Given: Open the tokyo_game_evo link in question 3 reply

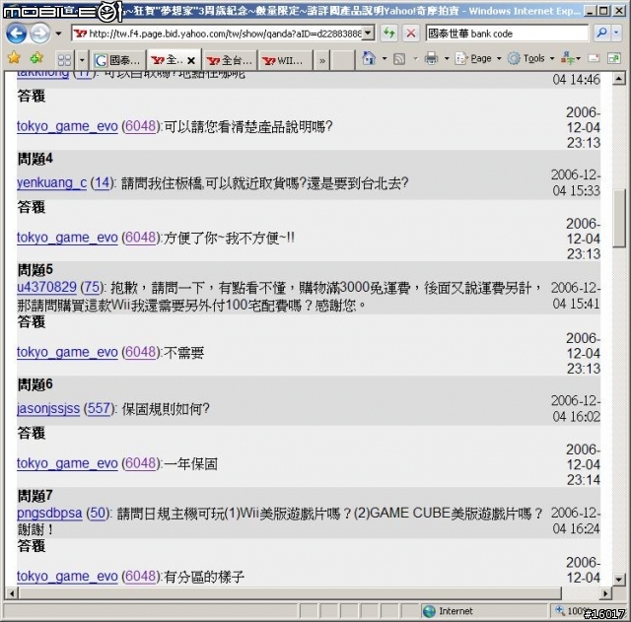Looking at the screenshot, I should point(67,126).
